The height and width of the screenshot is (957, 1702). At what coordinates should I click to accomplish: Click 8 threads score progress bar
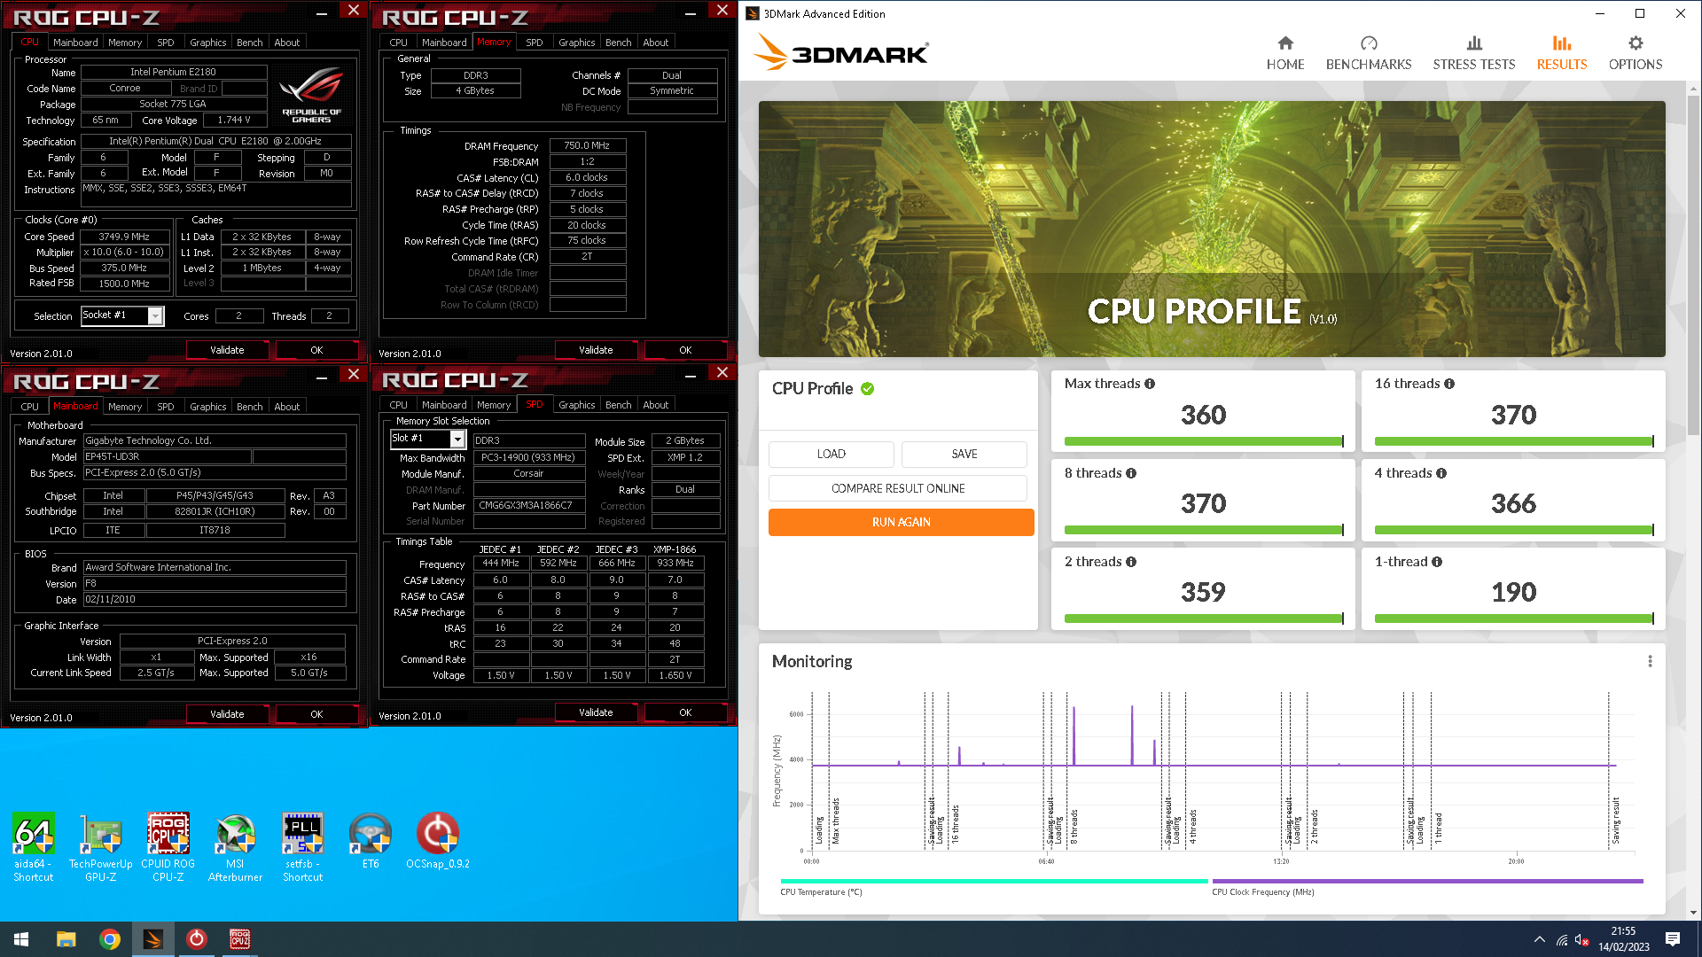click(1204, 530)
